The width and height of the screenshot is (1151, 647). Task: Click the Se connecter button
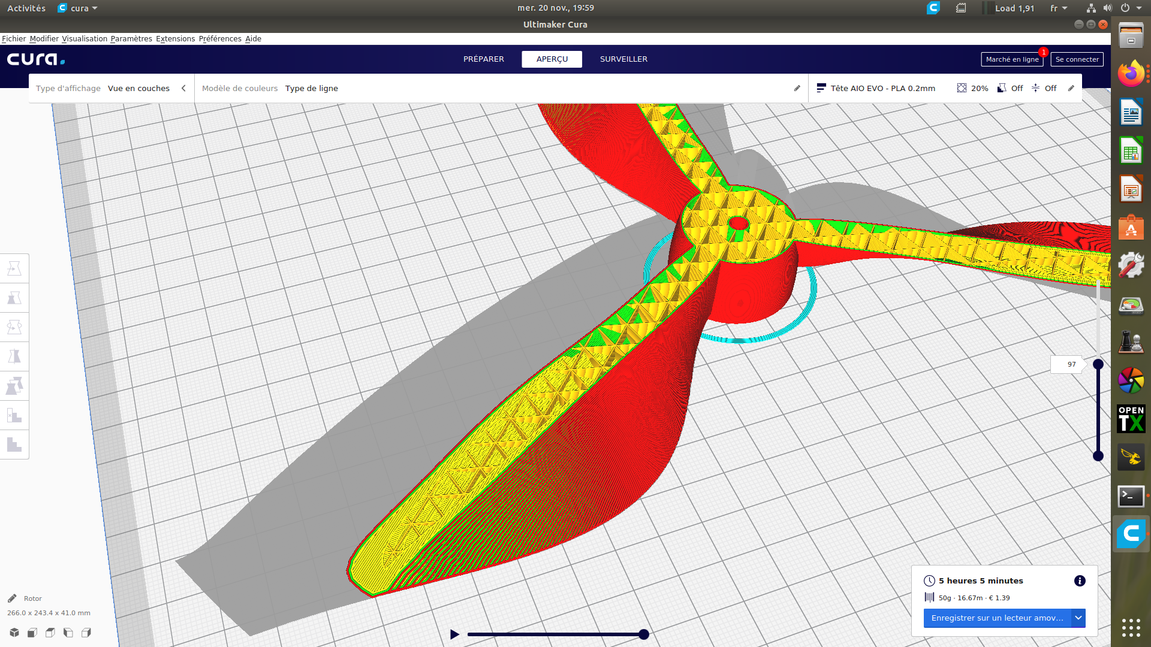1077,59
